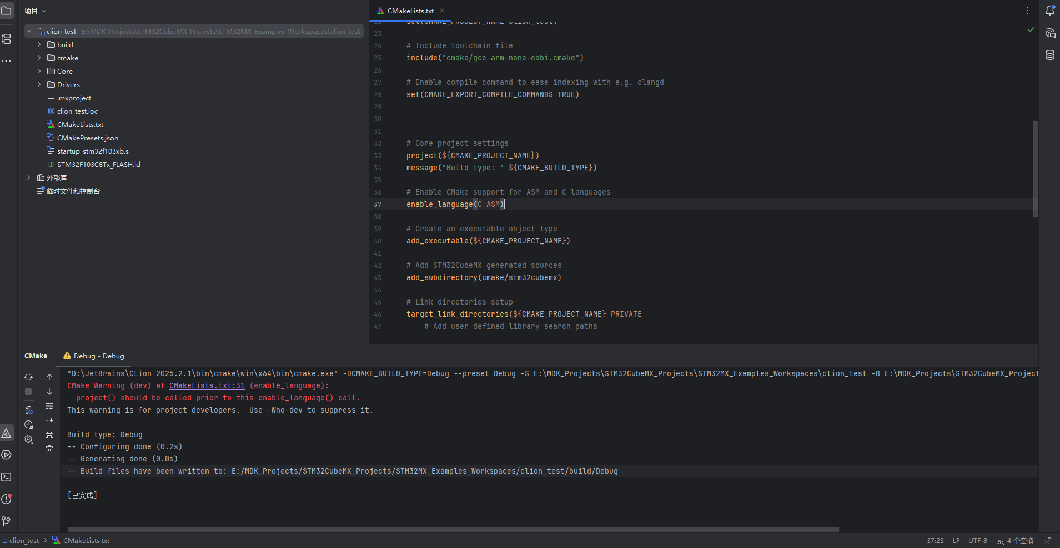Open the Structure tool window icon
The width and height of the screenshot is (1060, 548).
point(7,39)
